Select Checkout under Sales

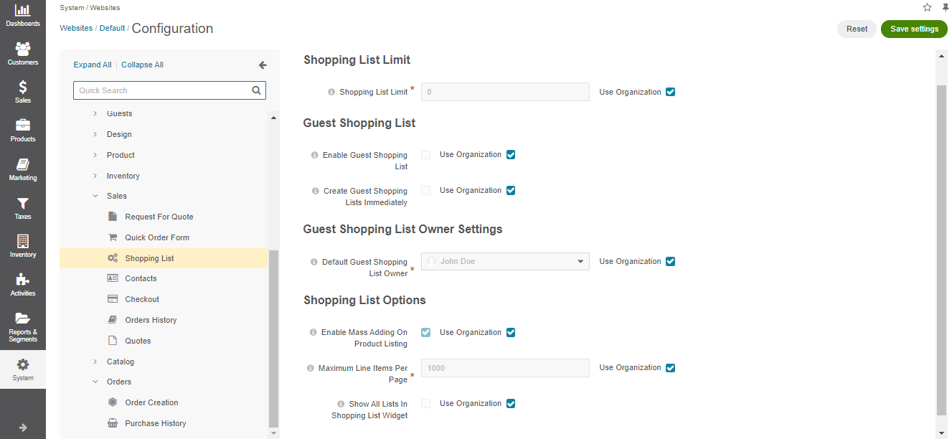coord(142,299)
